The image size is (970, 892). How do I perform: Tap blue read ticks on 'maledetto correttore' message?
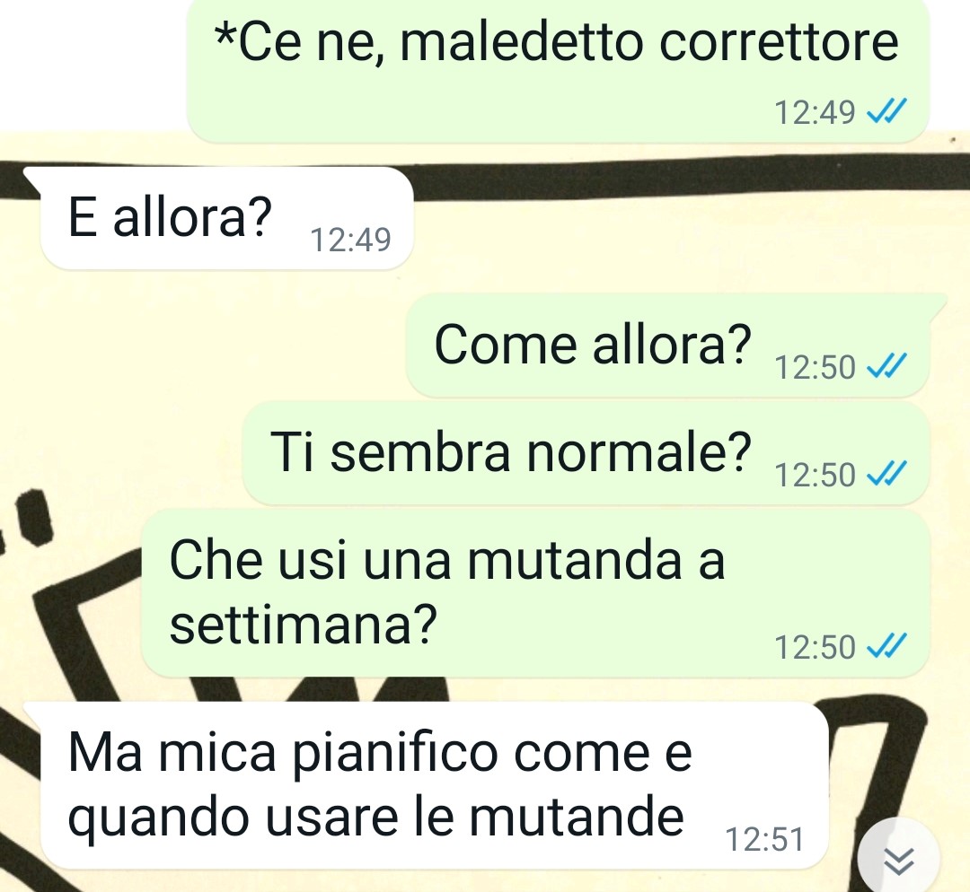(x=886, y=111)
